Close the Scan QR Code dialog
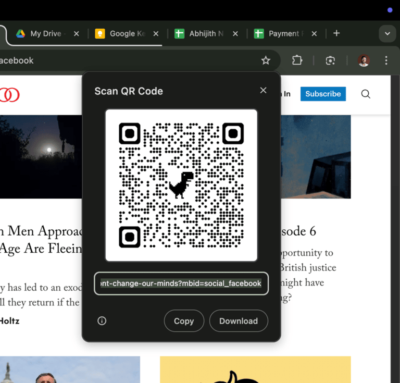 coord(263,90)
